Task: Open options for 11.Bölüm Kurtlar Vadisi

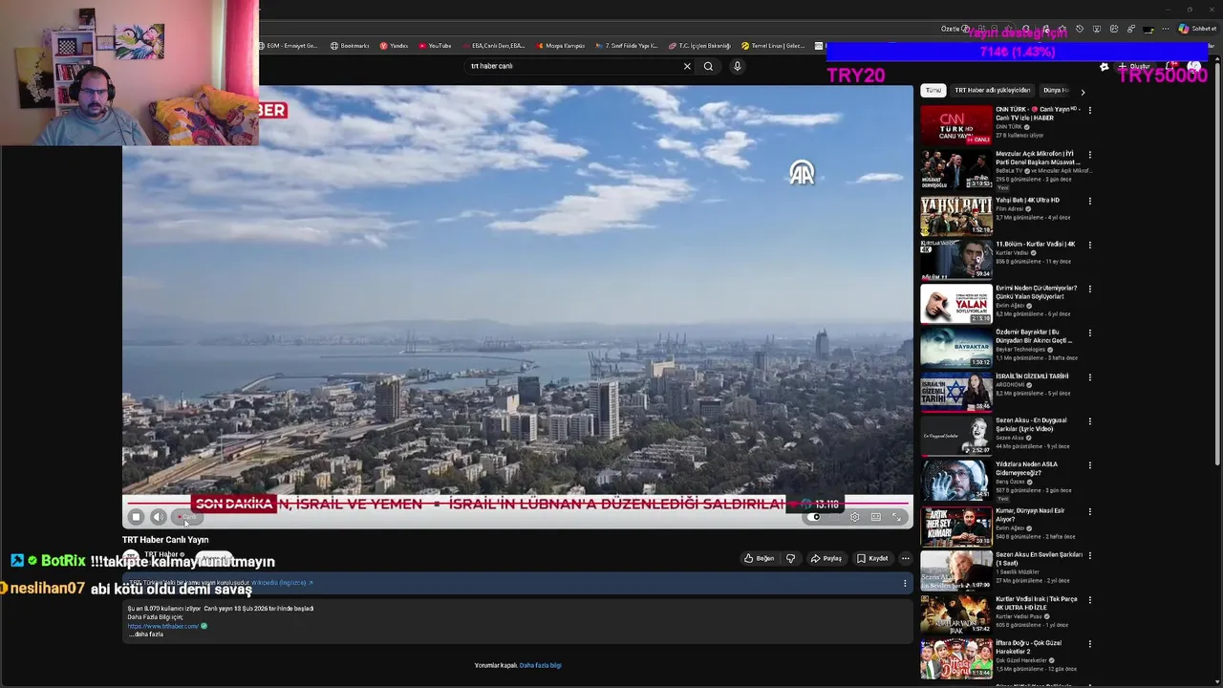Action: click(1090, 245)
